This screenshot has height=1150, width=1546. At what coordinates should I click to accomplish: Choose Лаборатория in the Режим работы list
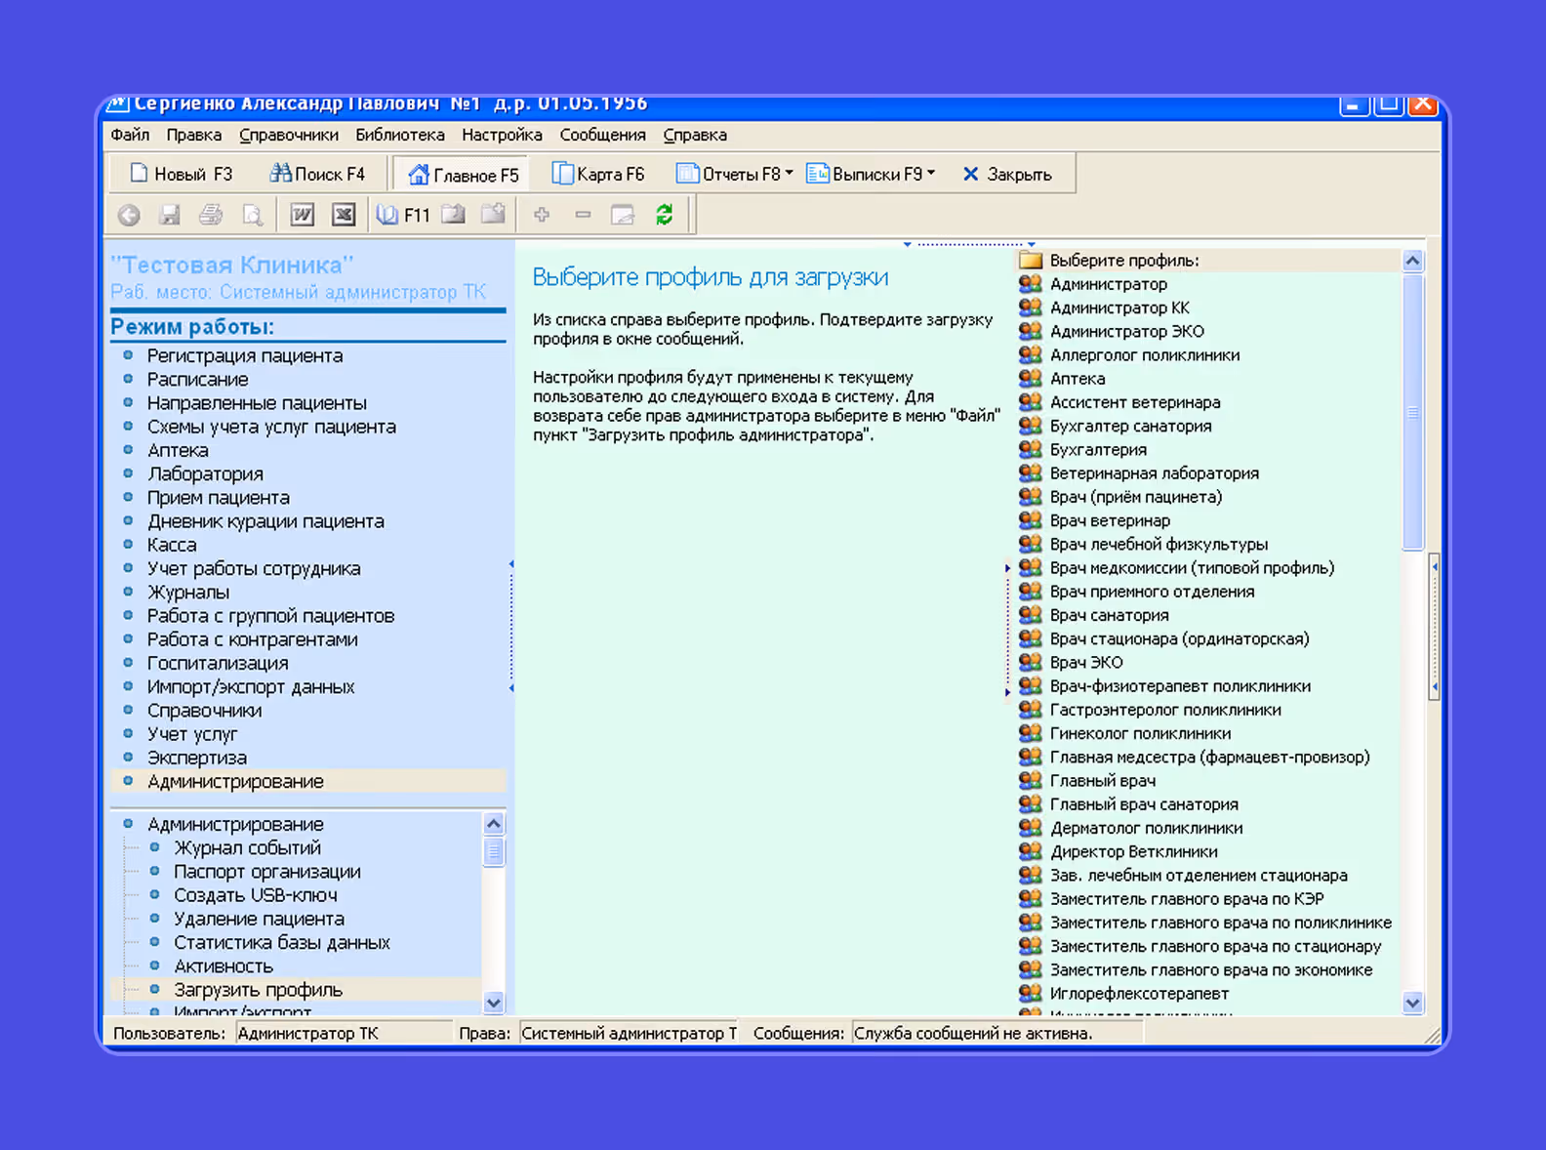(205, 474)
